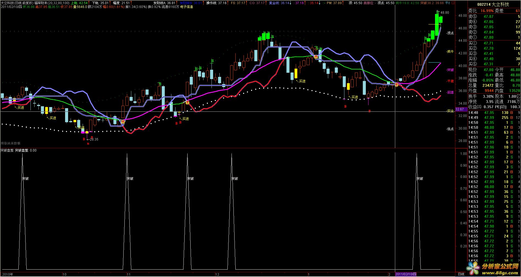Click the gold coin marker on the crosshair line

click(397, 85)
